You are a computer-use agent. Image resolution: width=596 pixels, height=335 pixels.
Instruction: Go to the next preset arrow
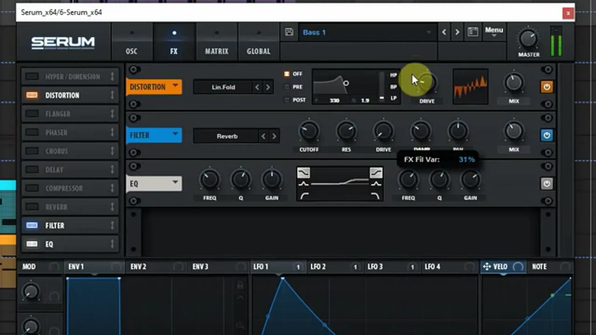point(457,32)
